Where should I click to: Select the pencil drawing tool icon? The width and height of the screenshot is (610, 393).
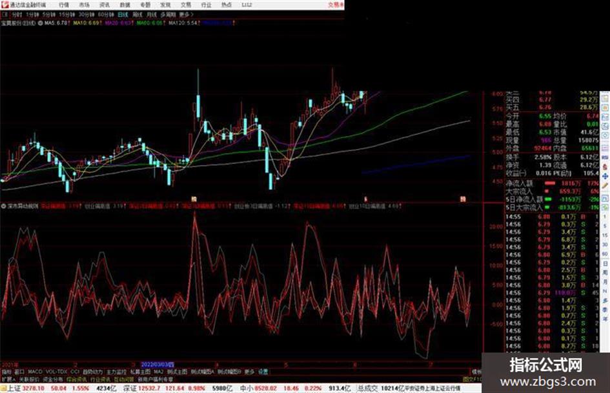pos(605,186)
